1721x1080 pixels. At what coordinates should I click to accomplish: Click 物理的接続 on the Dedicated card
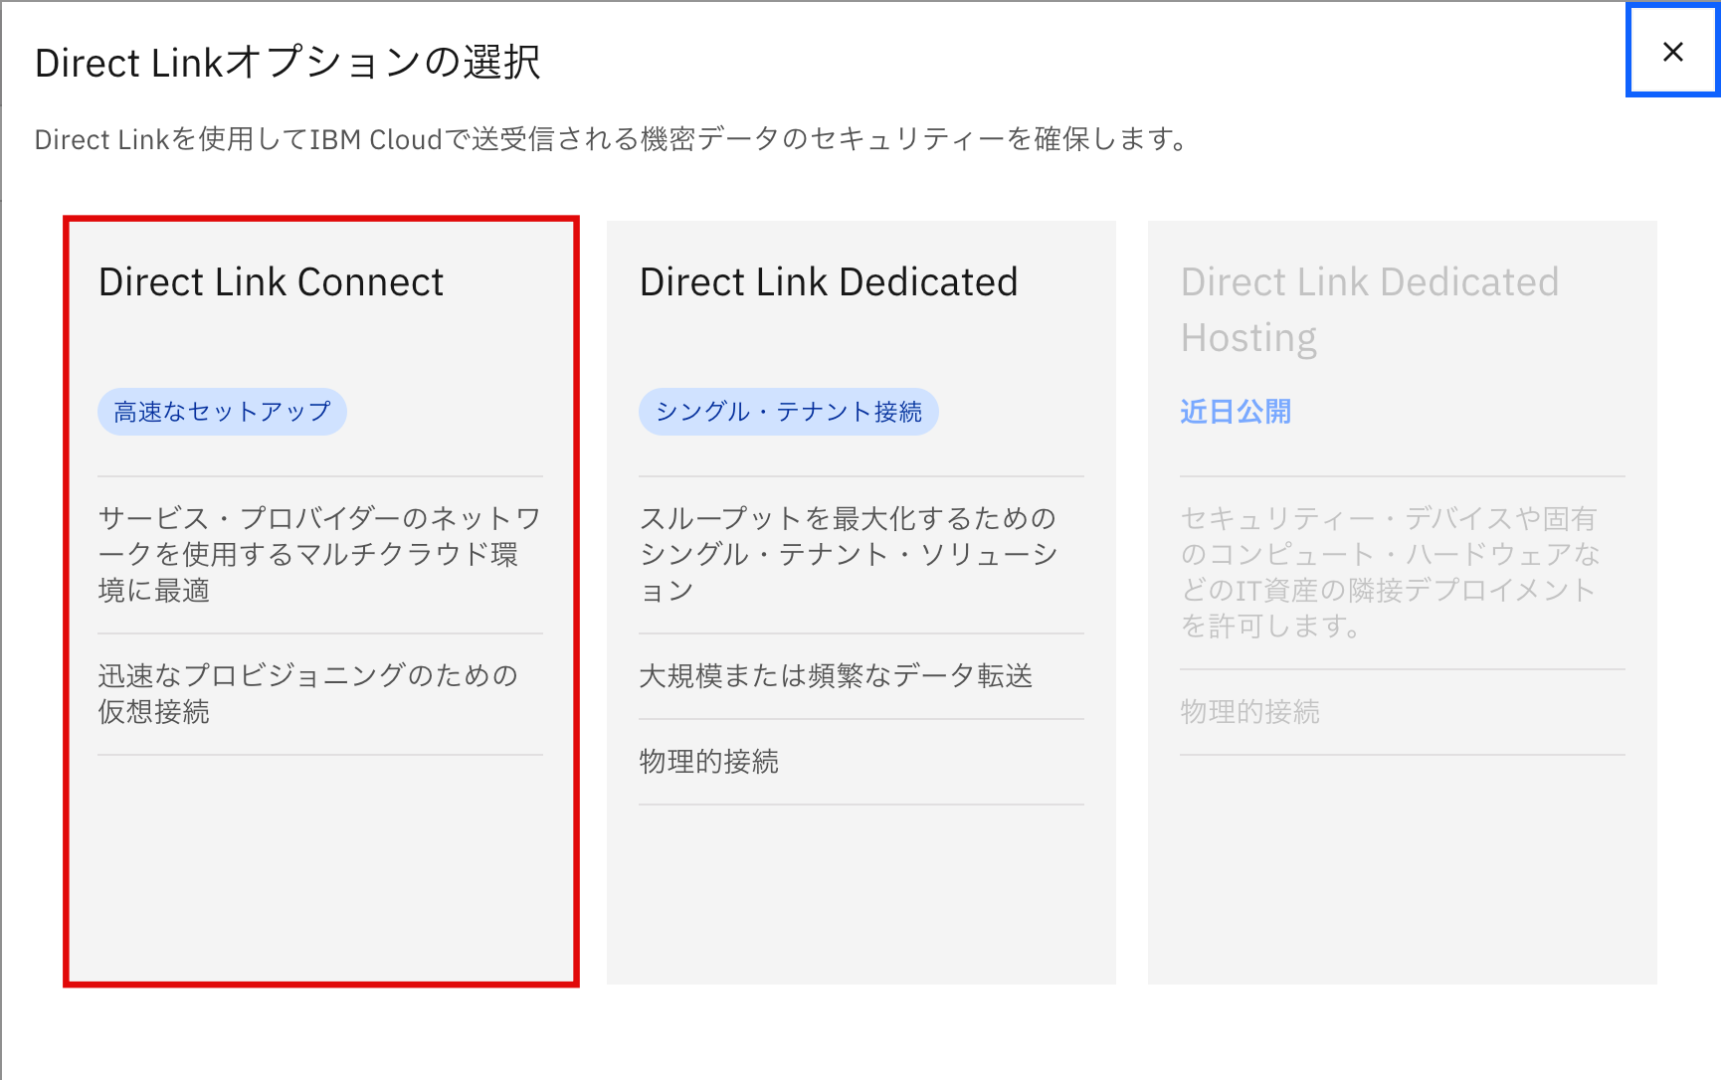point(708,762)
